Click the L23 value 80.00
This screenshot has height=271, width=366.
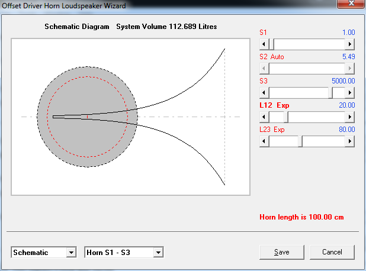[347, 130]
